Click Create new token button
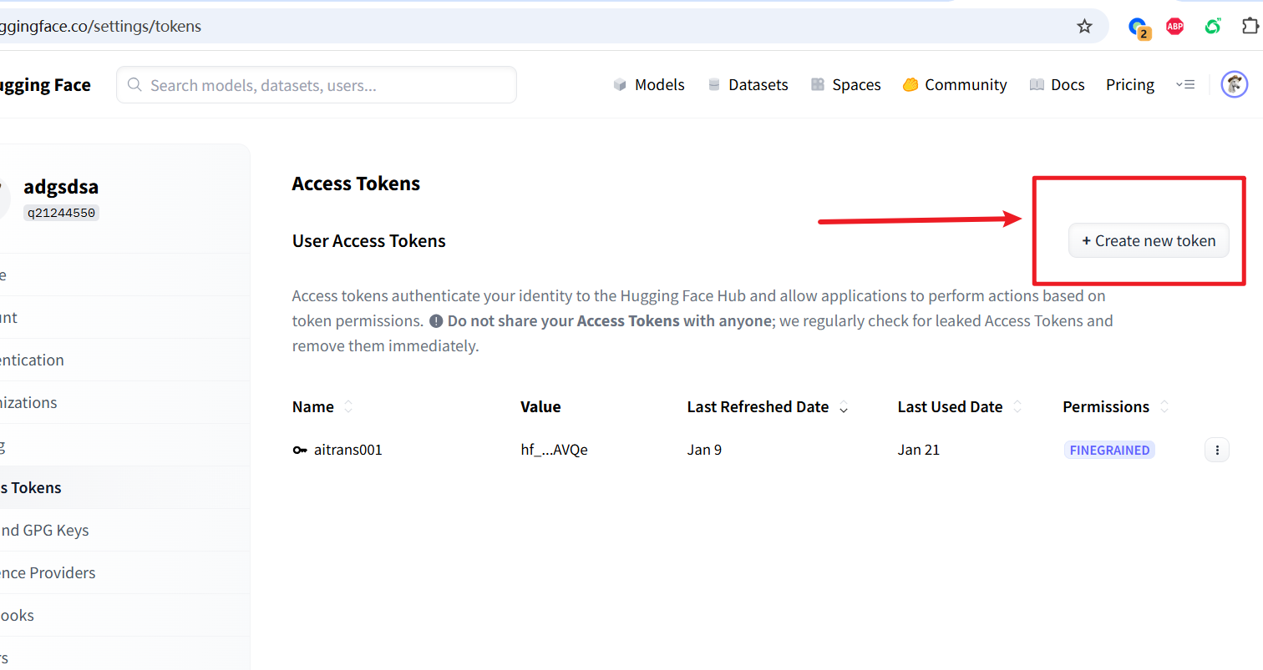The height and width of the screenshot is (670, 1263). (x=1149, y=240)
